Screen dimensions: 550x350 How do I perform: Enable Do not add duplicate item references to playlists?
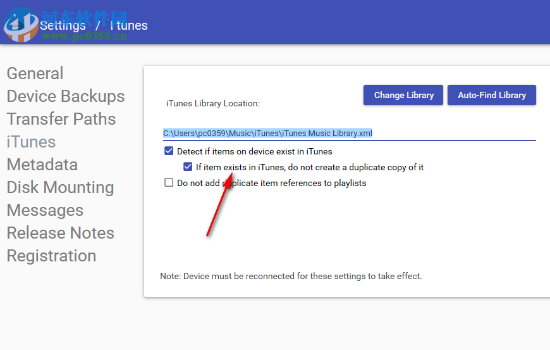[169, 182]
